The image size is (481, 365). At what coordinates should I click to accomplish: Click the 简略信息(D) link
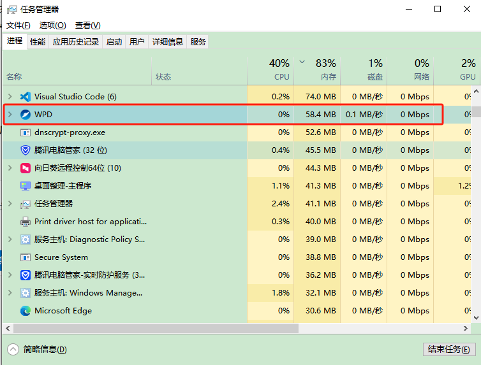click(45, 349)
